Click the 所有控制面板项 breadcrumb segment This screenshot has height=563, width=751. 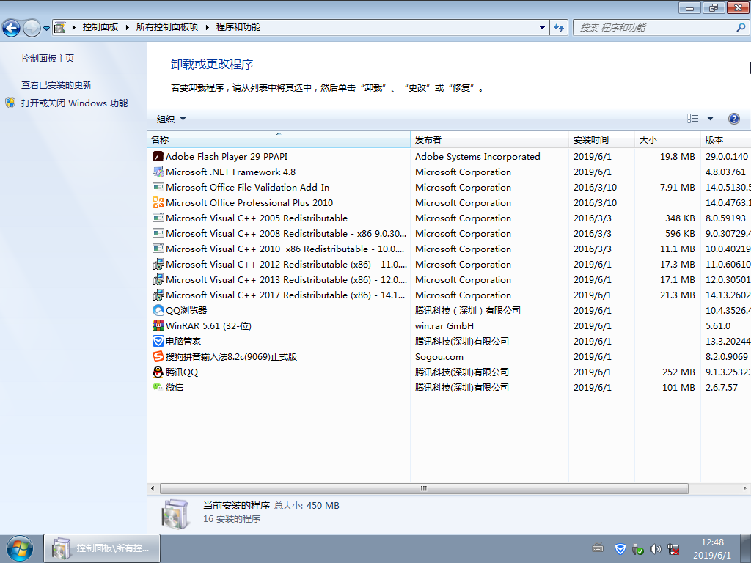tap(167, 27)
